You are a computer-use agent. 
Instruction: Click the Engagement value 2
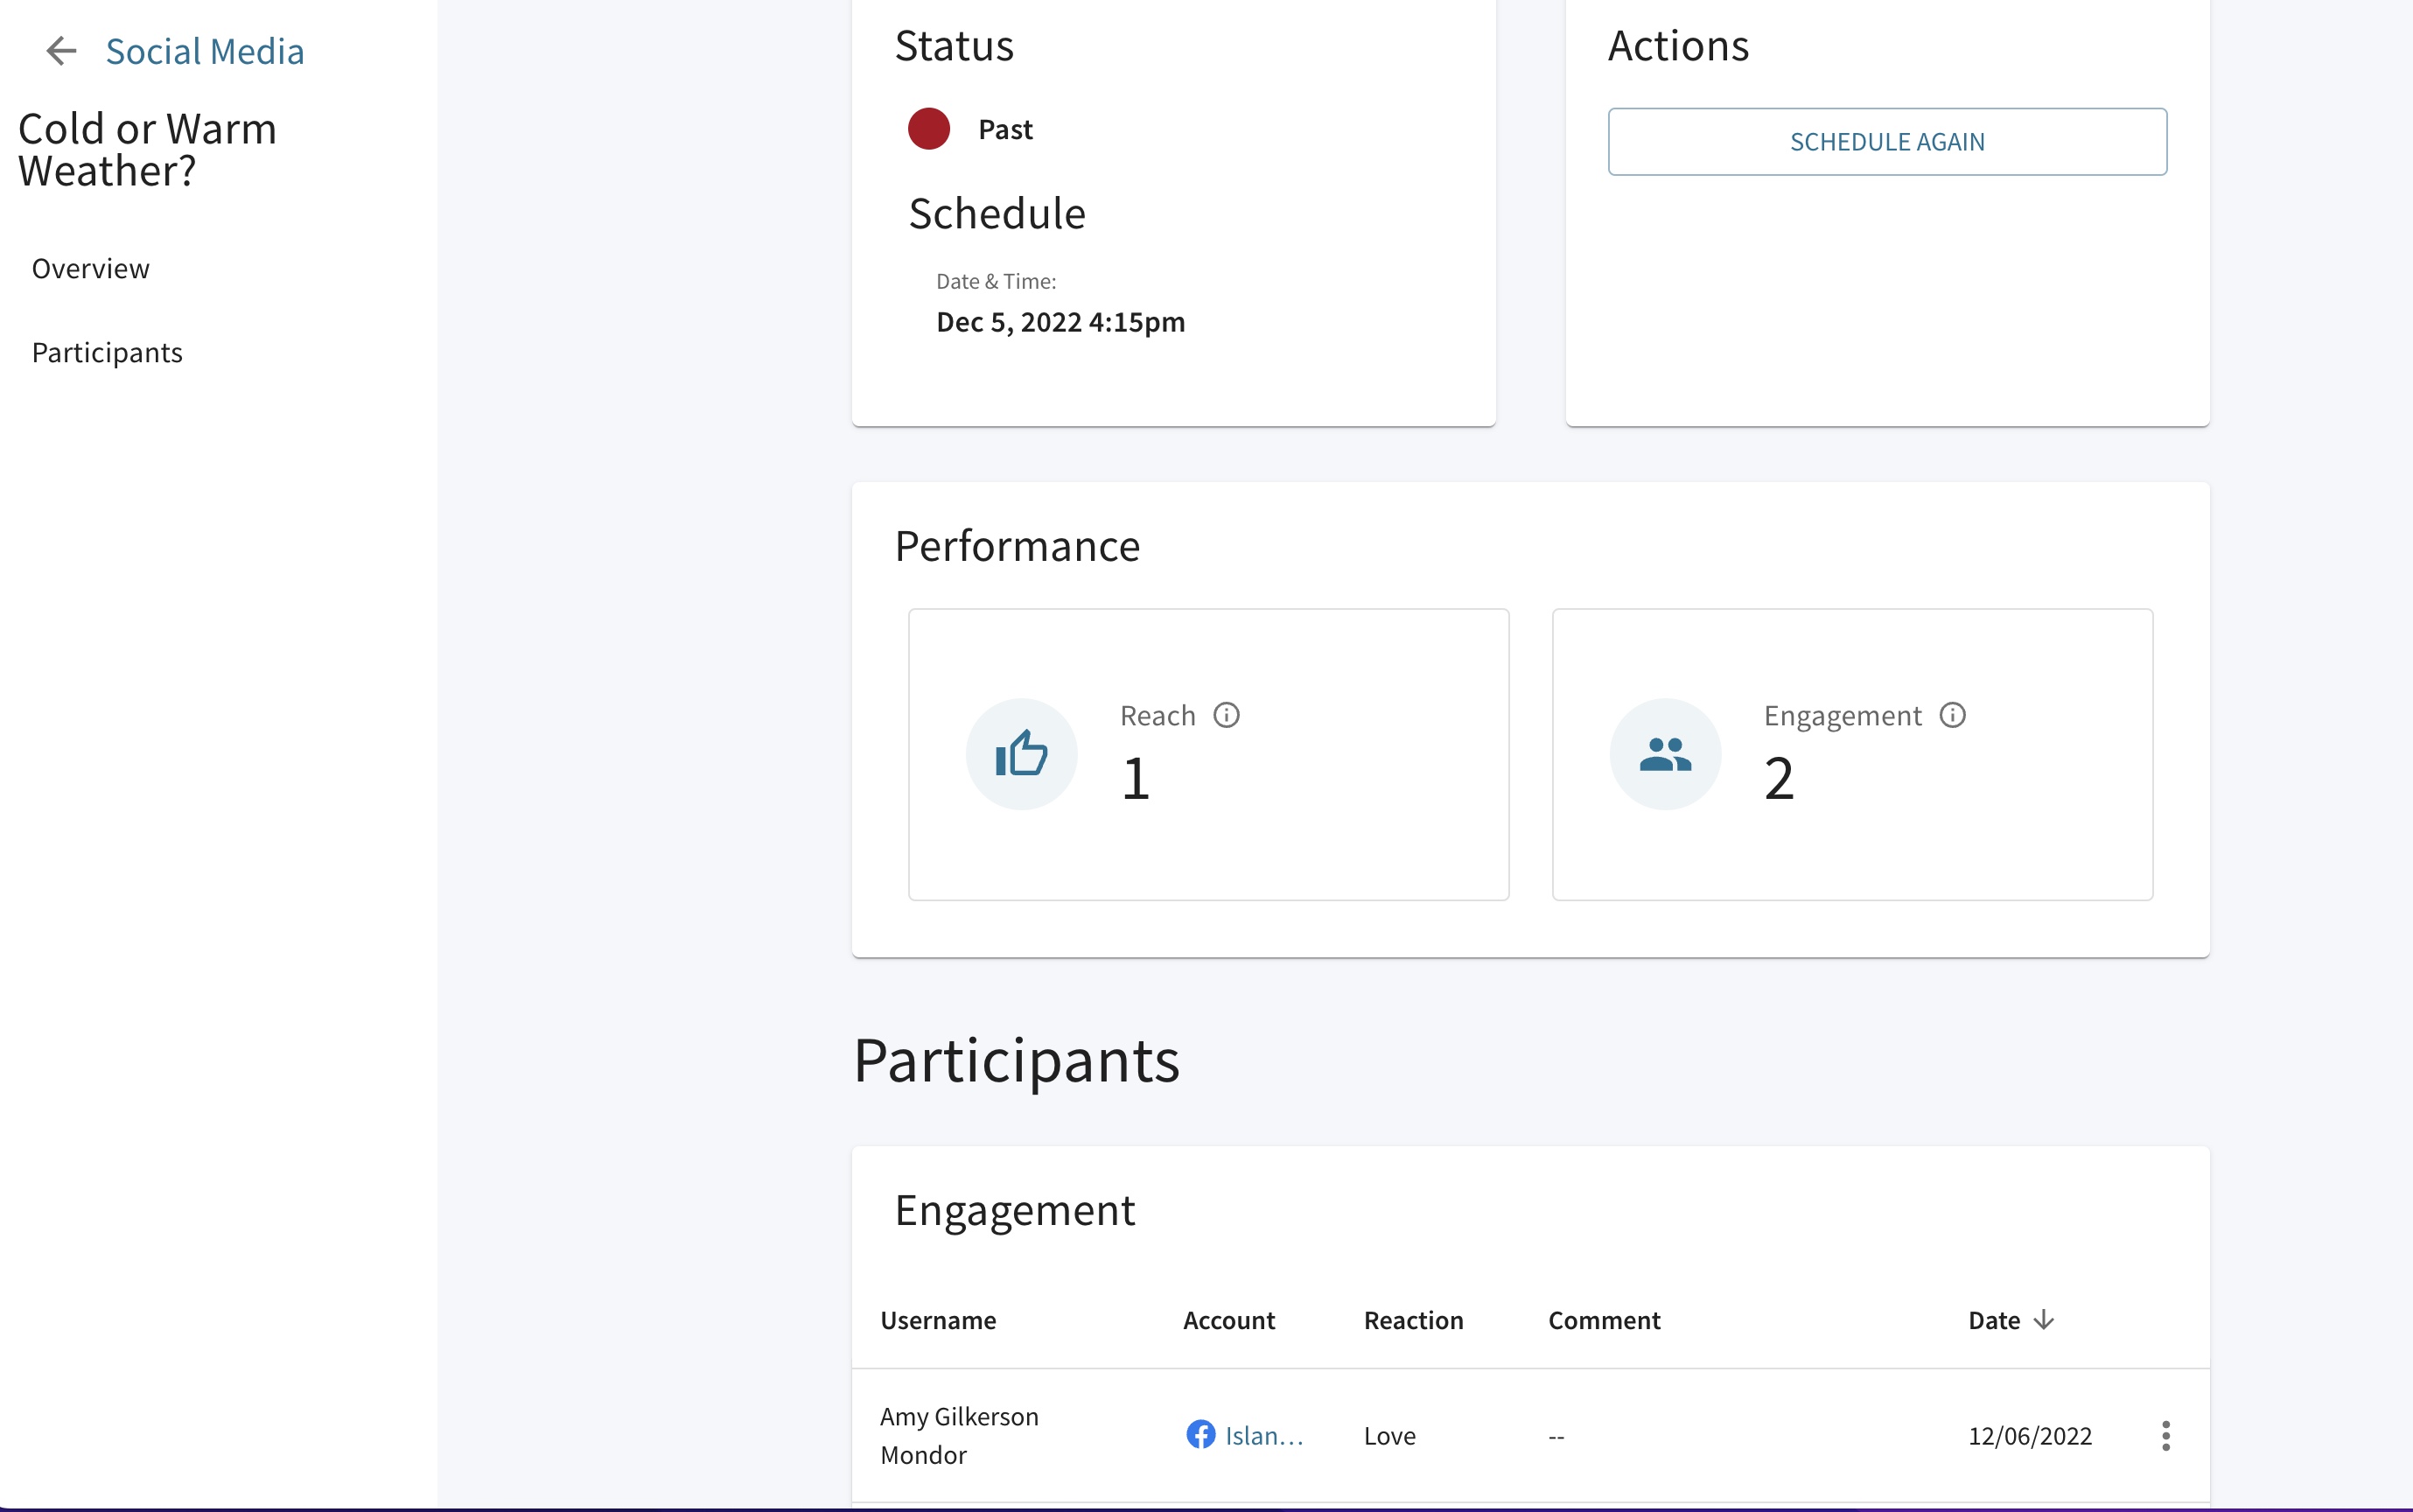click(1779, 778)
